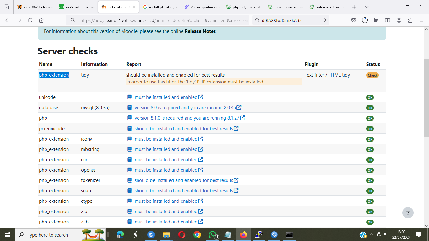Toggle the sidebars icon in toolbar
This screenshot has width=429, height=241.
tap(388, 20)
